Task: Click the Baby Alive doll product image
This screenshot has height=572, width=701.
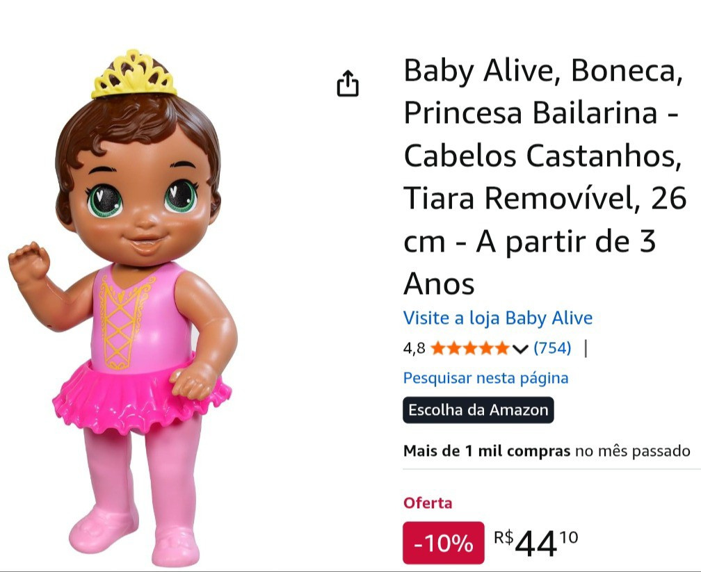Action: point(139,292)
